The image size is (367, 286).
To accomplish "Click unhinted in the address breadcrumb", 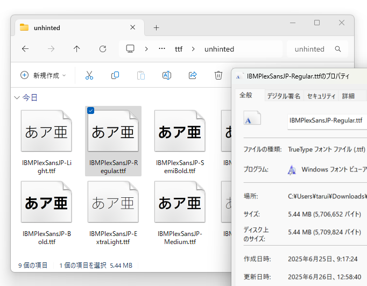I will tap(219, 49).
